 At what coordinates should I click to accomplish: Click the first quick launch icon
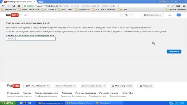click(x=21, y=103)
